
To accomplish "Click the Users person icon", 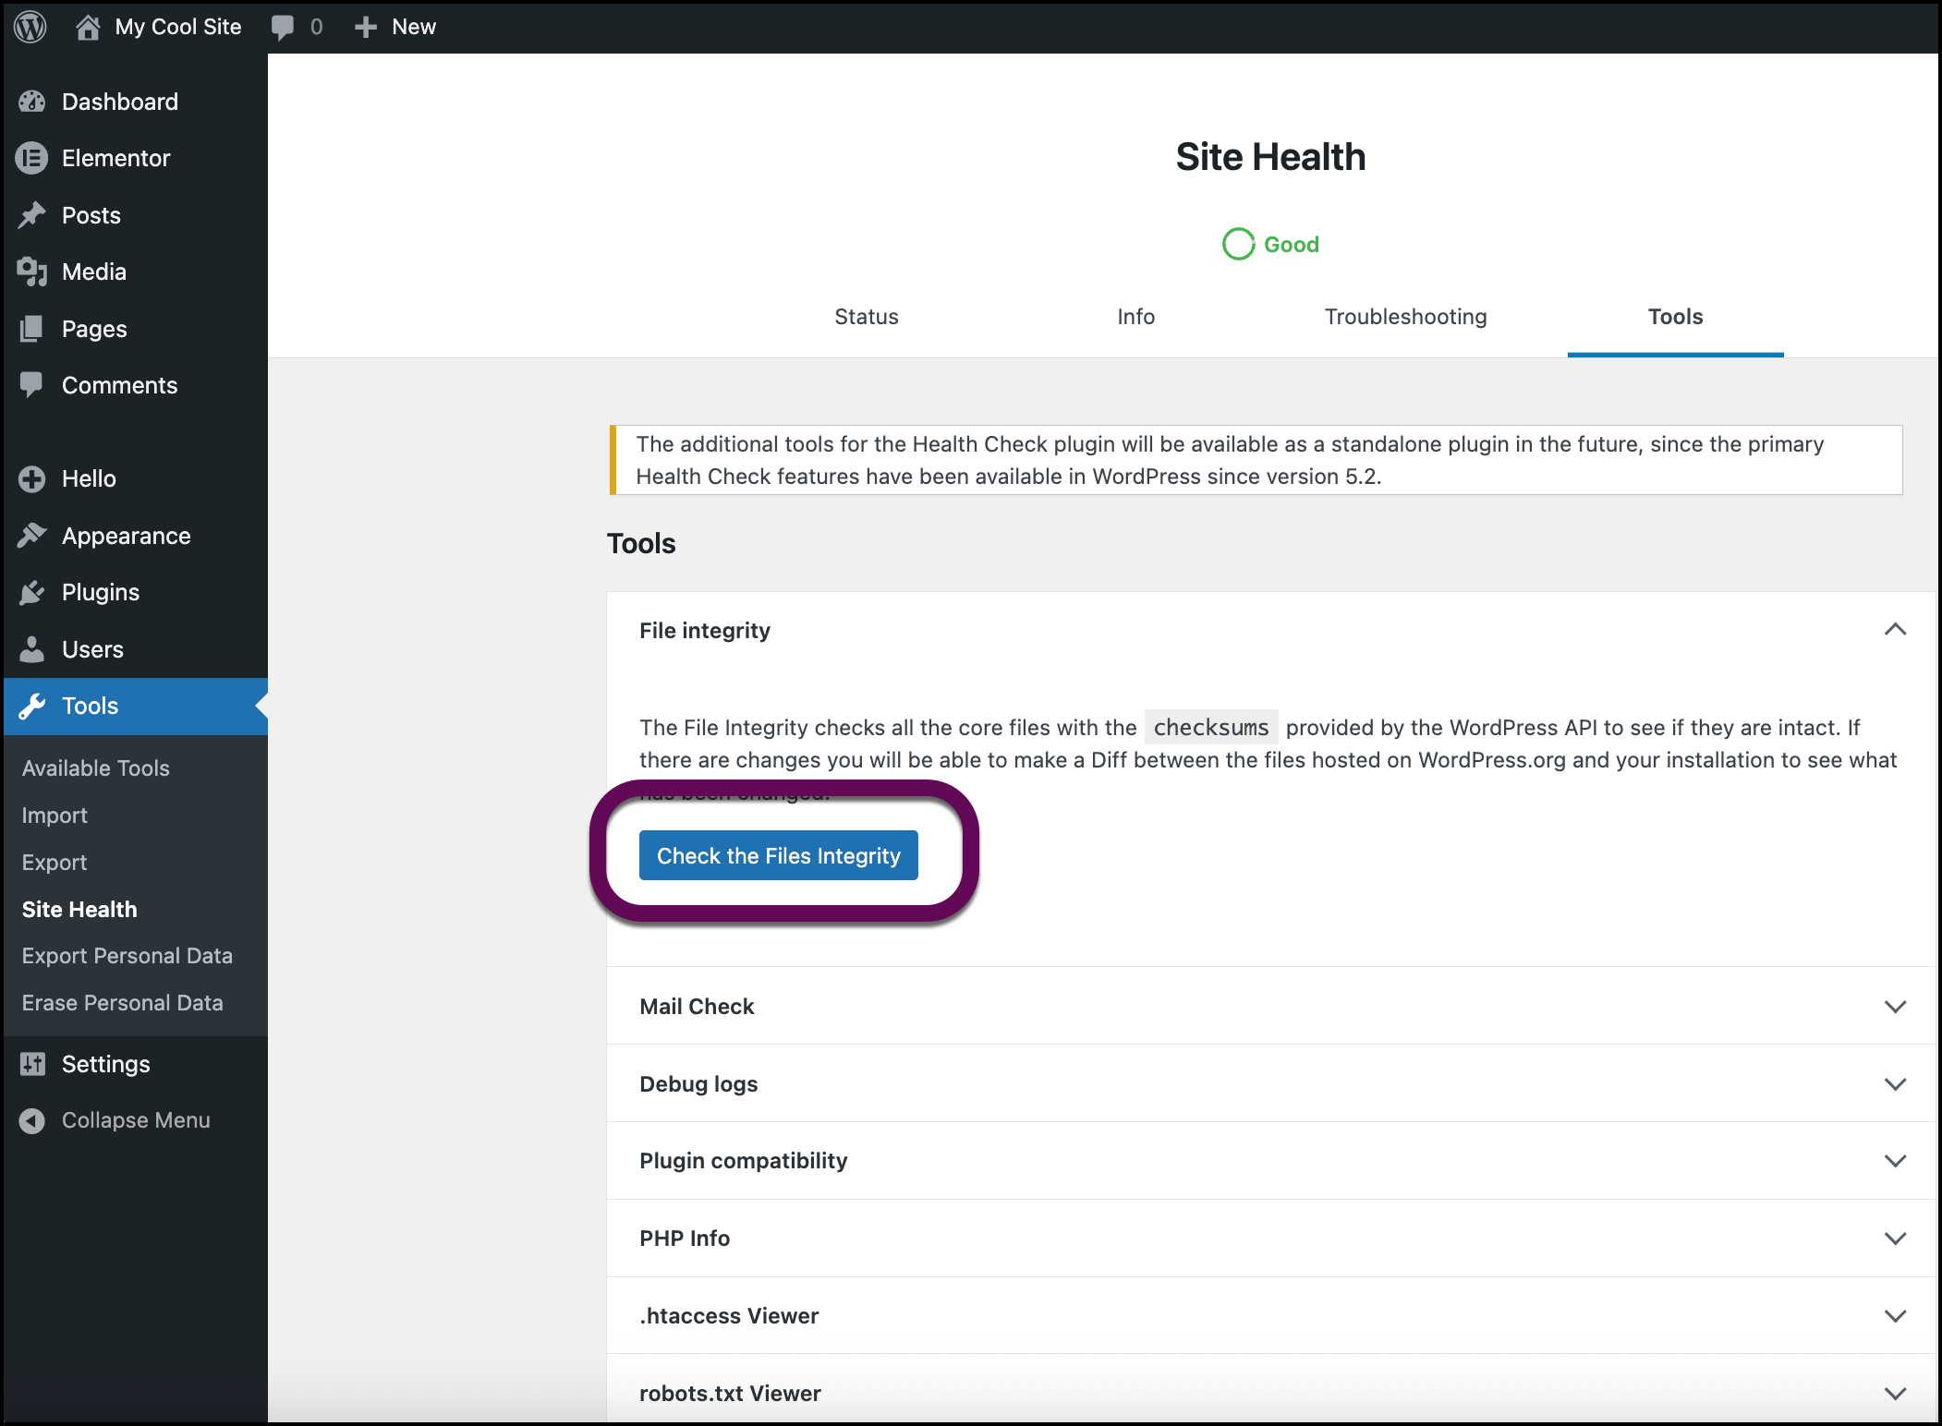I will pyautogui.click(x=32, y=649).
